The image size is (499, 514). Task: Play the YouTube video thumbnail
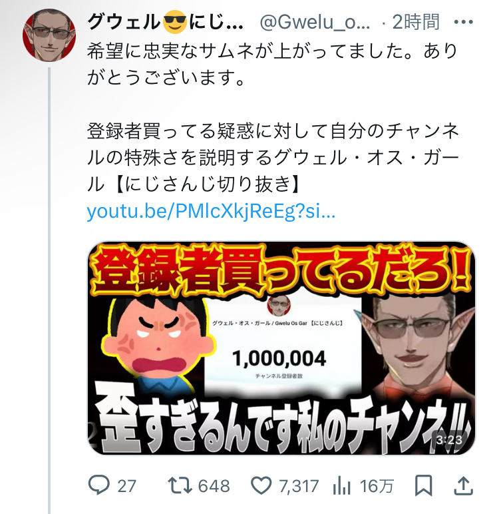pyautogui.click(x=281, y=348)
